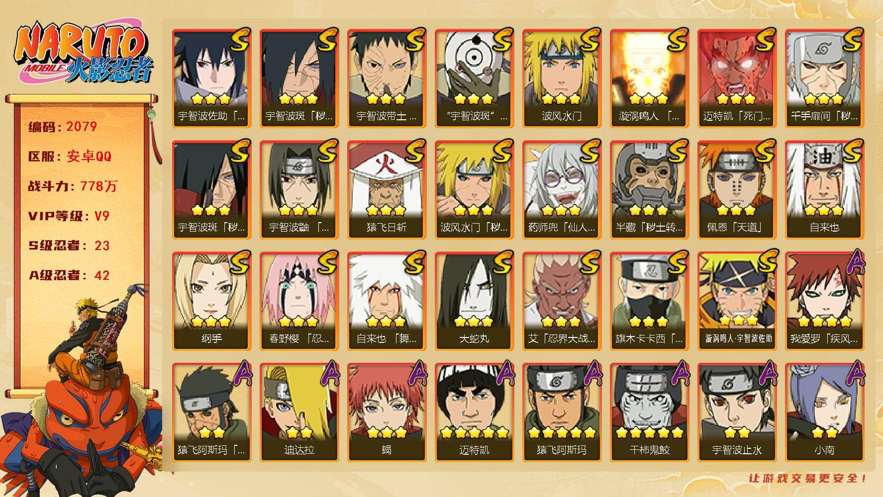Click the VIP等级 V9 label
The image size is (883, 497).
pos(69,216)
